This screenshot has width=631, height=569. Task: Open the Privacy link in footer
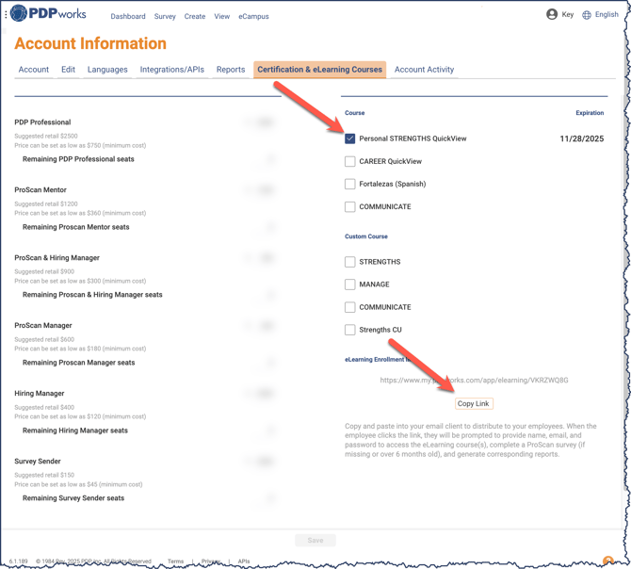click(x=210, y=561)
